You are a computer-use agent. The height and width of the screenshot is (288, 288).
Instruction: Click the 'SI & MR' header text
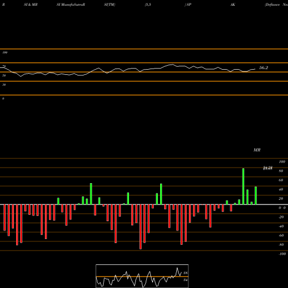[31, 5]
